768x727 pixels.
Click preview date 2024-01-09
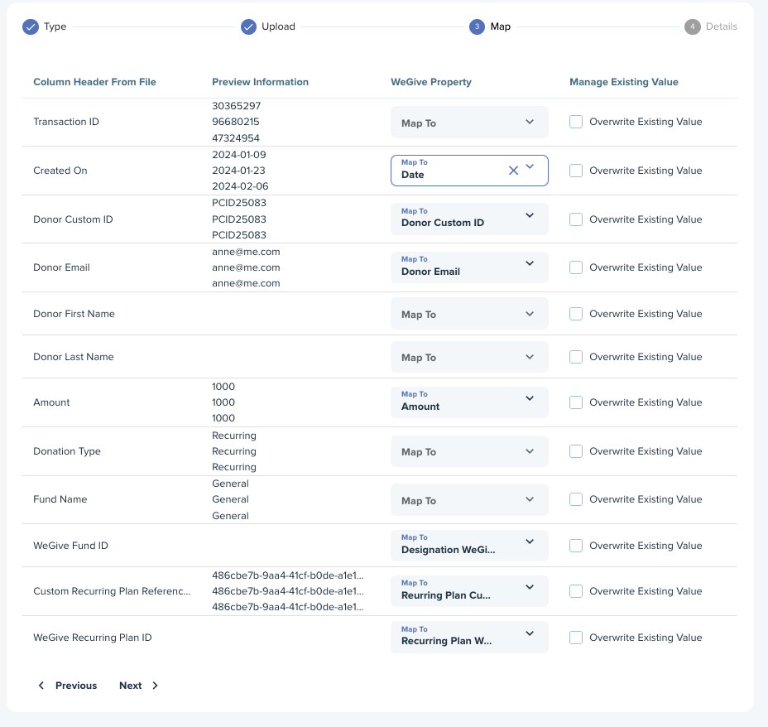click(x=239, y=155)
